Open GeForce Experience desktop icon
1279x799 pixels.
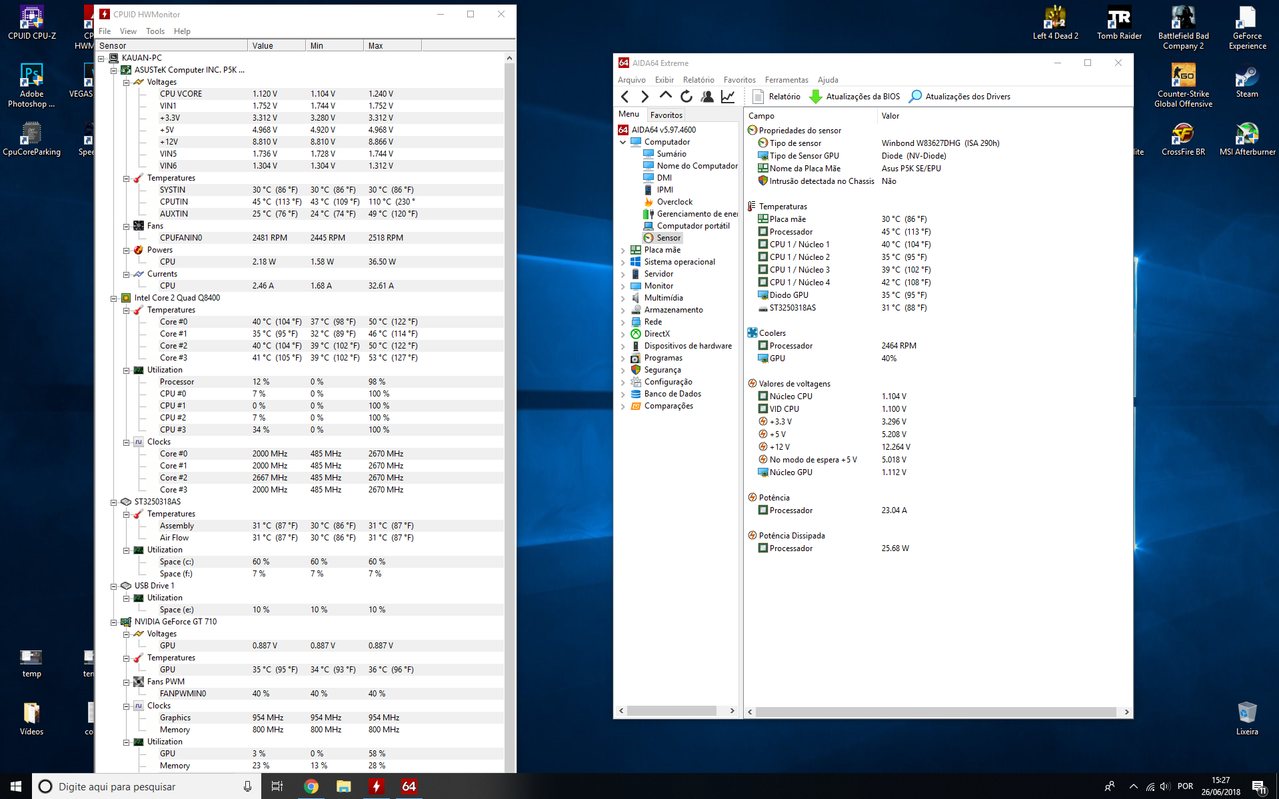[x=1247, y=27]
